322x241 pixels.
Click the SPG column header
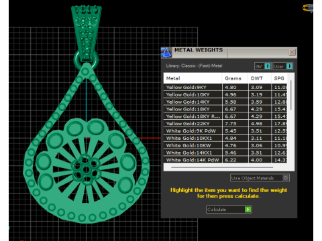pyautogui.click(x=279, y=78)
